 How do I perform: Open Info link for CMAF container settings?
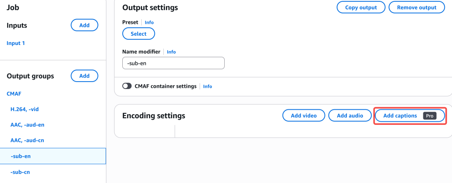[x=207, y=86]
